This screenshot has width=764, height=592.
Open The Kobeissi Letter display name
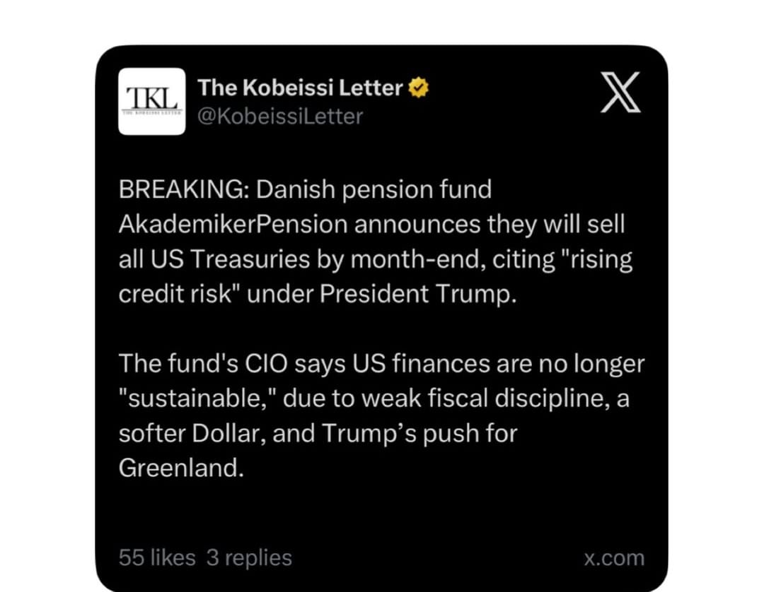point(300,88)
